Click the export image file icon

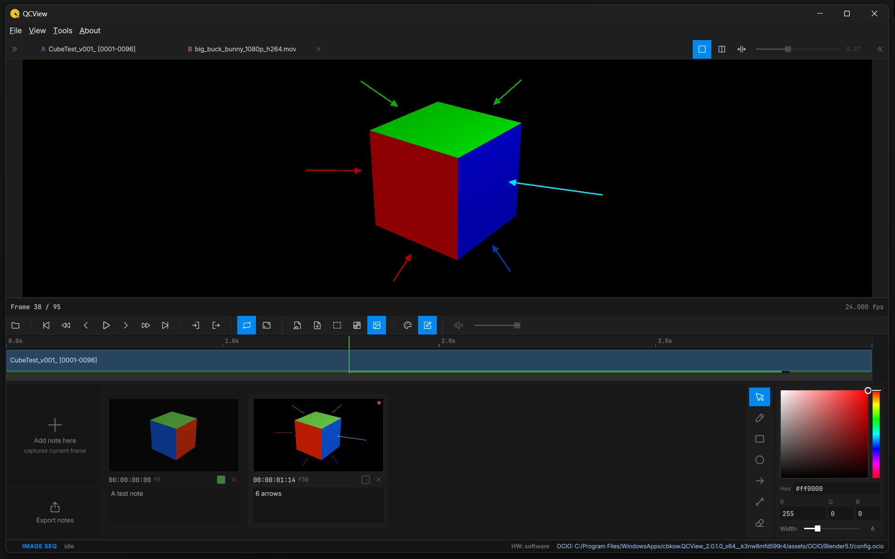tap(297, 325)
